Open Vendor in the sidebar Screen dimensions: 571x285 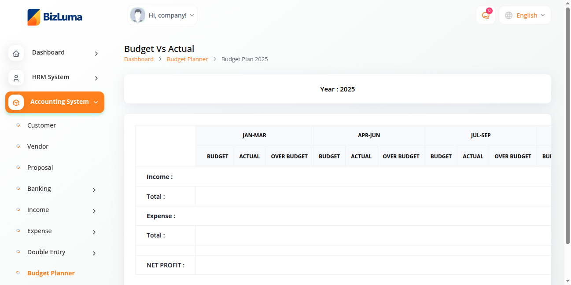[x=38, y=146]
